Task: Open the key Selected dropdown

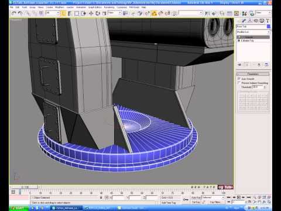Action: pos(213,198)
